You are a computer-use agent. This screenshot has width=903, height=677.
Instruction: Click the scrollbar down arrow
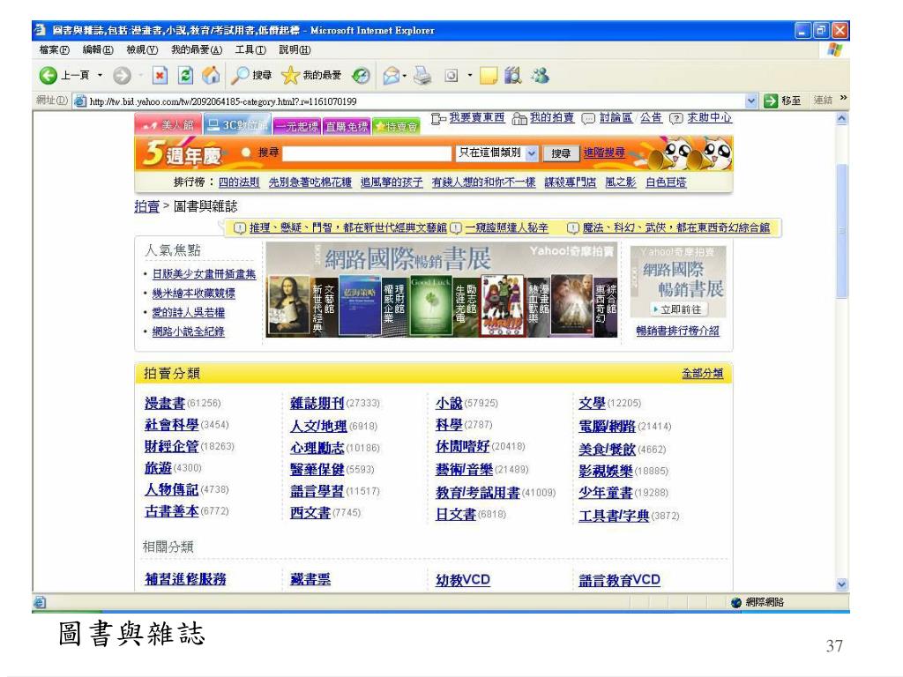point(842,584)
